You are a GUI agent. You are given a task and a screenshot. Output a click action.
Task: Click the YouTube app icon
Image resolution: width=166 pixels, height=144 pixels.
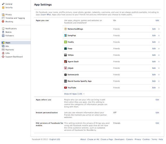pos(66,87)
